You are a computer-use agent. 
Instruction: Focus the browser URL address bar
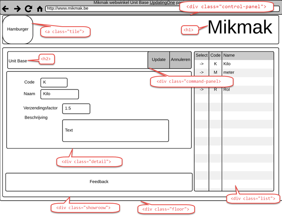[x=113, y=8]
